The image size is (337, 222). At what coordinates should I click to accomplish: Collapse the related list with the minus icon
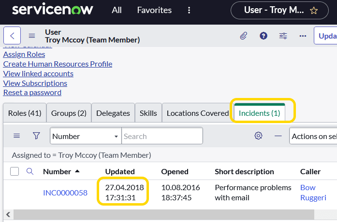[278, 136]
